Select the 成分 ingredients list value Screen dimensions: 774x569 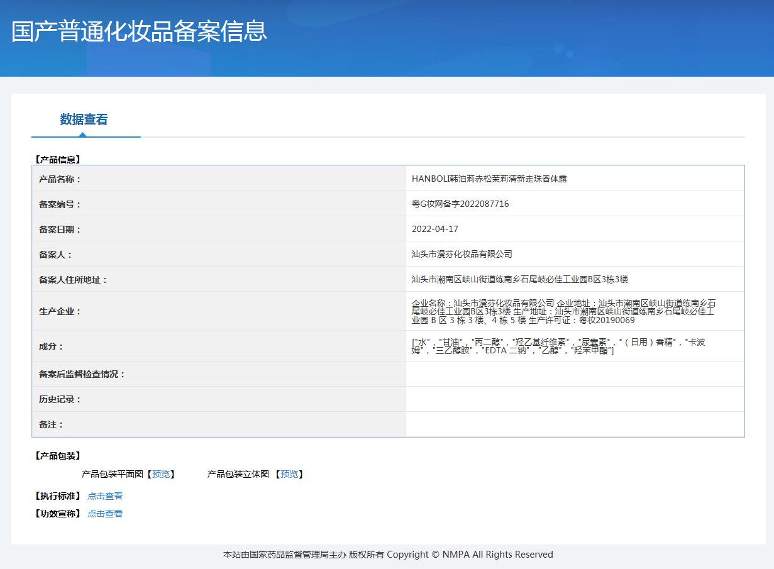pyautogui.click(x=559, y=346)
